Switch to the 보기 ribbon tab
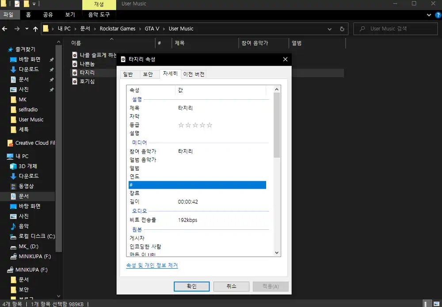 click(x=70, y=15)
